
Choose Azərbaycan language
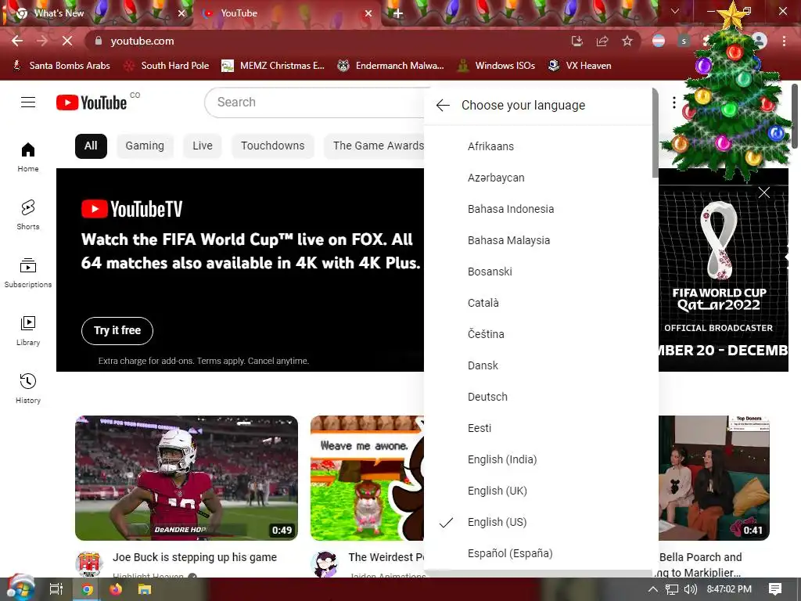(538, 178)
